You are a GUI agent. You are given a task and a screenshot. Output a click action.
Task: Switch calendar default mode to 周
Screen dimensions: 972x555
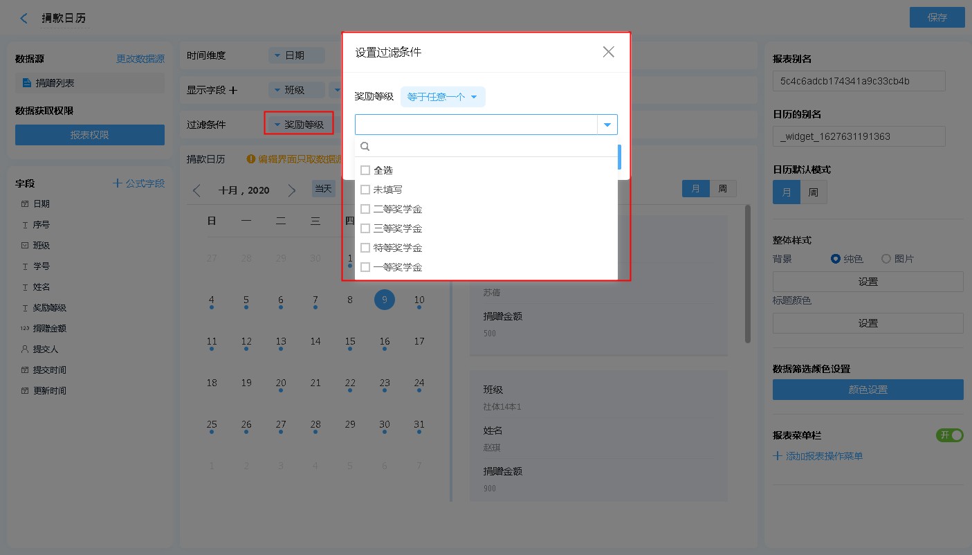(814, 192)
